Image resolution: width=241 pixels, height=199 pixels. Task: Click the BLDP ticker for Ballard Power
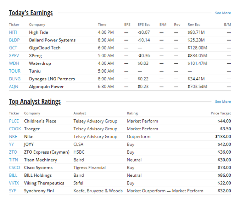tap(14, 40)
